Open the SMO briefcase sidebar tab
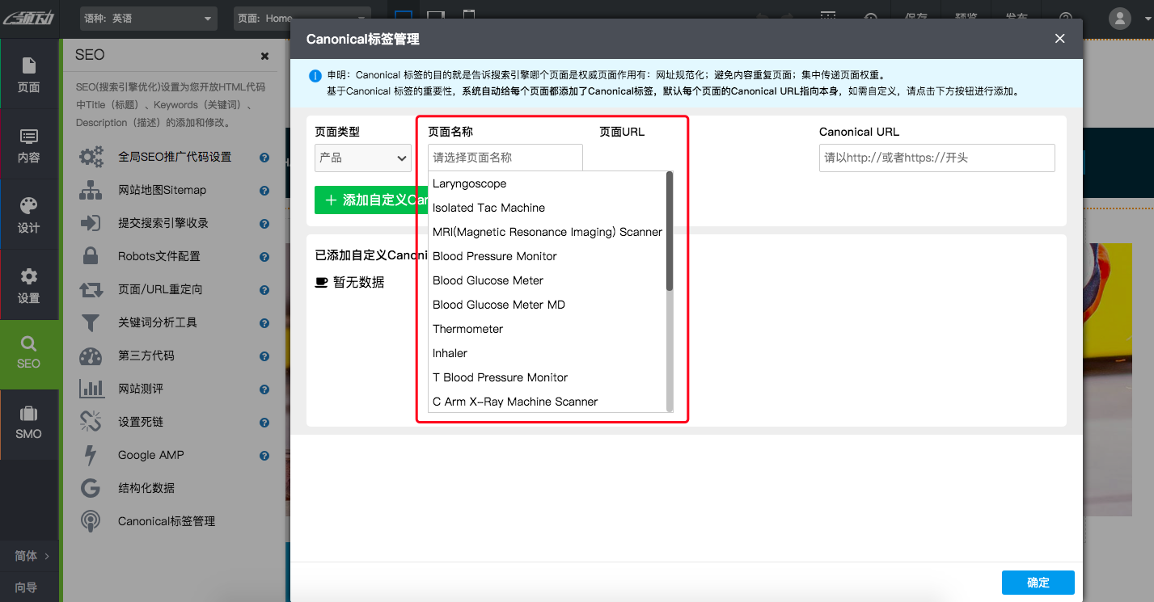 (x=29, y=423)
